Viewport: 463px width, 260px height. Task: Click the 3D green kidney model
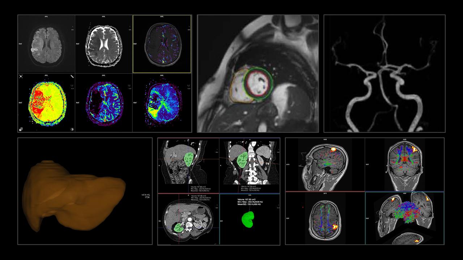248,220
